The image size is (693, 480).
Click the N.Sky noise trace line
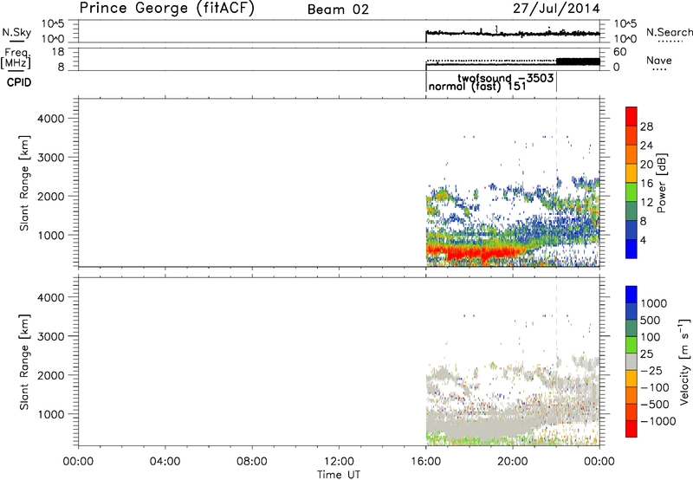(513, 33)
